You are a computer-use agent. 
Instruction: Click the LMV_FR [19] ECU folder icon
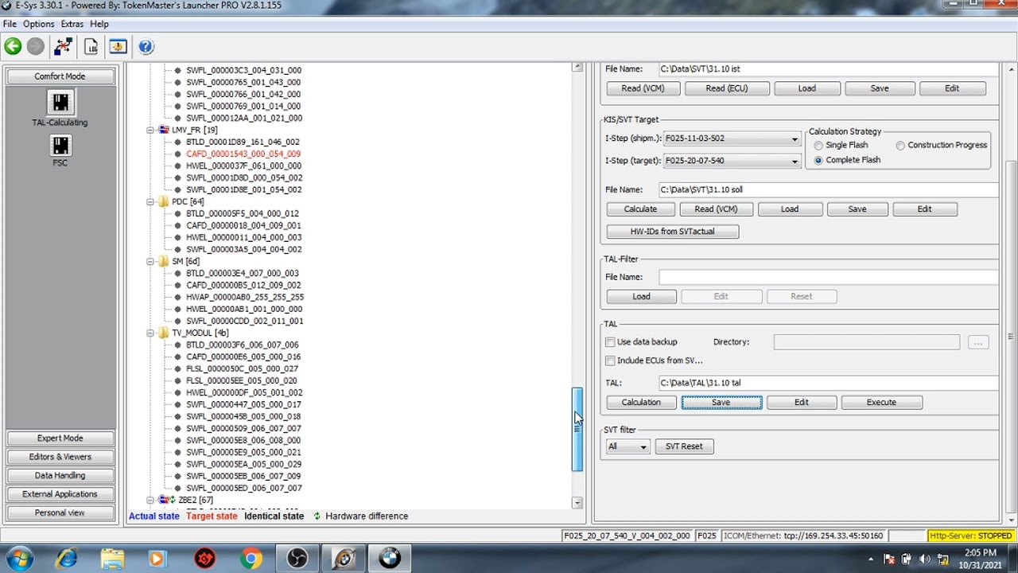point(164,130)
